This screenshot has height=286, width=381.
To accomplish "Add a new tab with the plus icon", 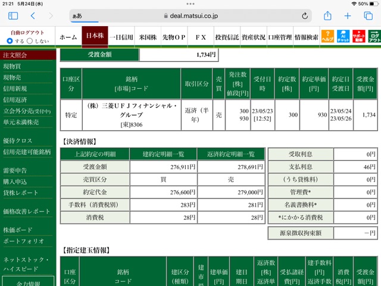I will [x=348, y=16].
